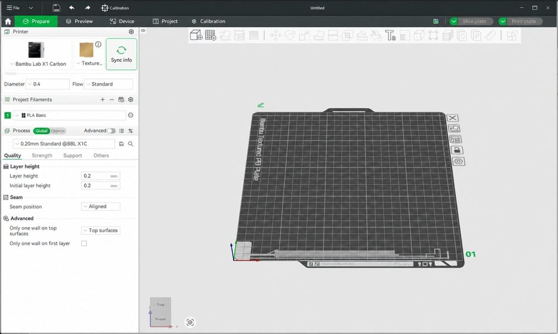Switch to the Strength tab
This screenshot has height=334, width=558.
[42, 155]
